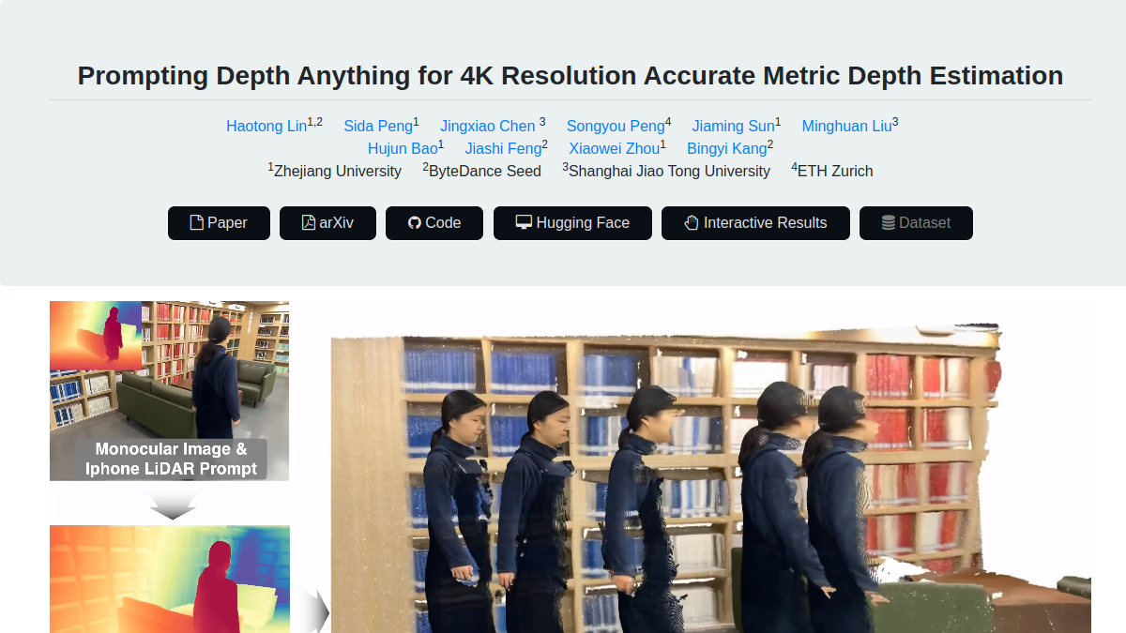Open the Interactive Results button label
Image resolution: width=1126 pixels, height=633 pixels.
coord(765,223)
